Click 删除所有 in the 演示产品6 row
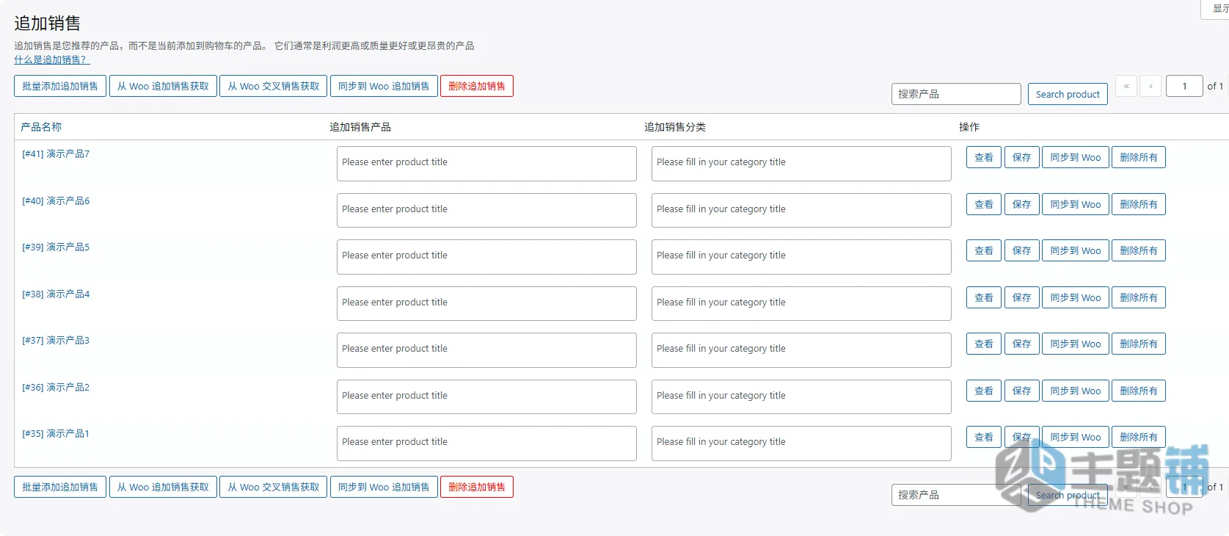 coord(1139,204)
